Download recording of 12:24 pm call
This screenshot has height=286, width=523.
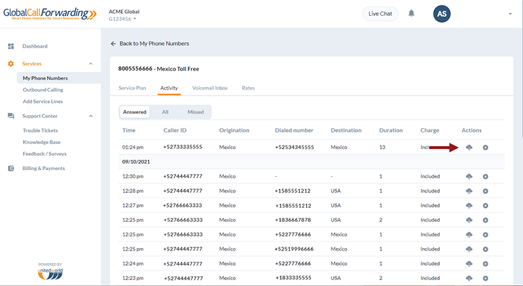tap(469, 264)
